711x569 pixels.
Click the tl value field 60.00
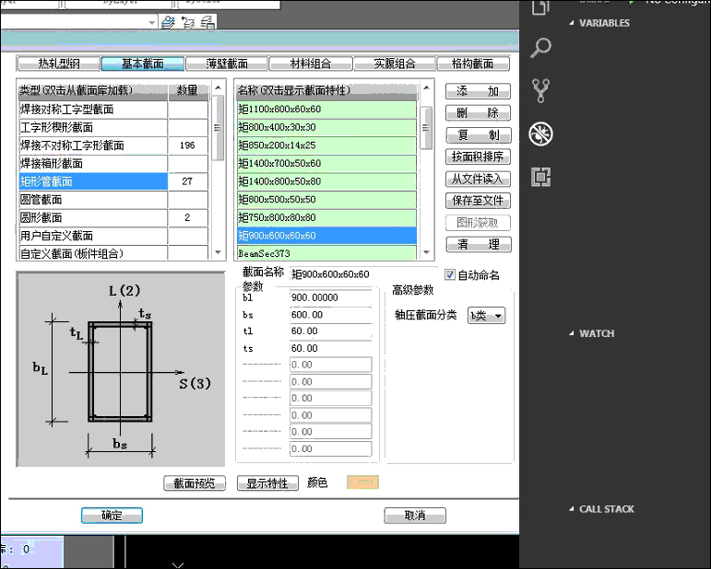pos(331,331)
